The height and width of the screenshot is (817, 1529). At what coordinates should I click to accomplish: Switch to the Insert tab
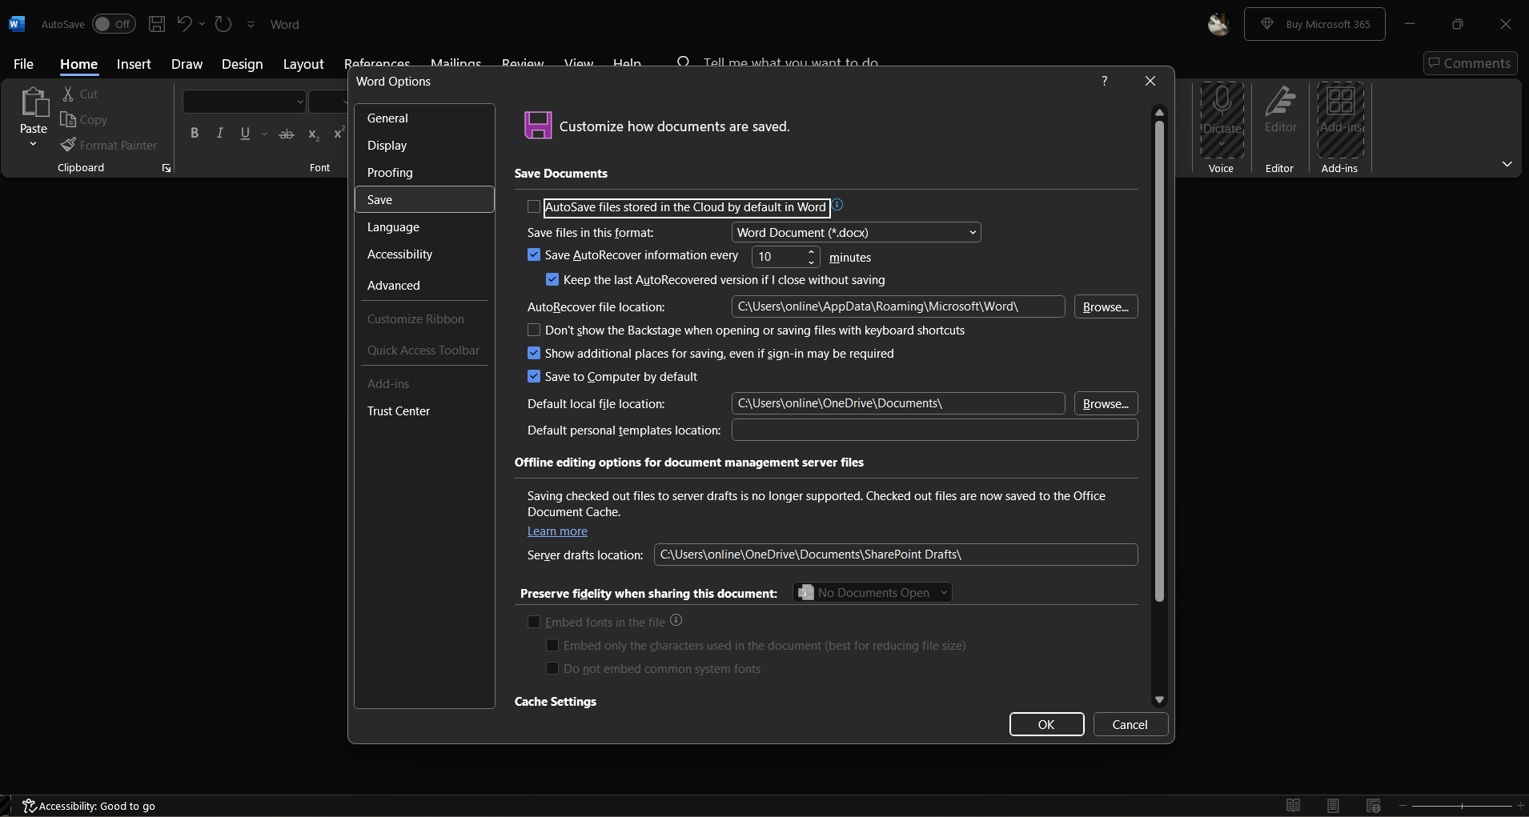point(134,64)
